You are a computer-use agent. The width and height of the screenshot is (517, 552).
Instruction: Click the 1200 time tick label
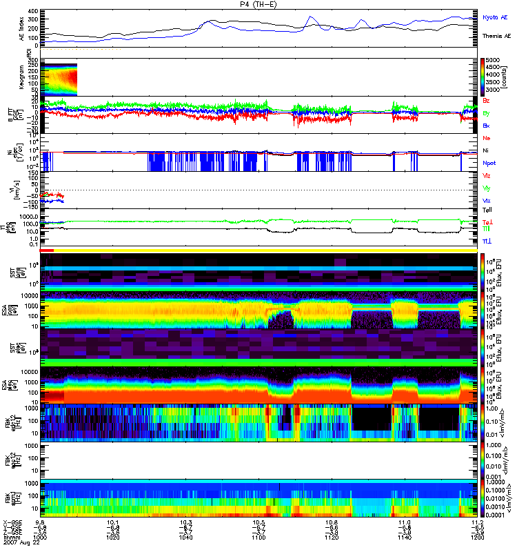click(477, 538)
